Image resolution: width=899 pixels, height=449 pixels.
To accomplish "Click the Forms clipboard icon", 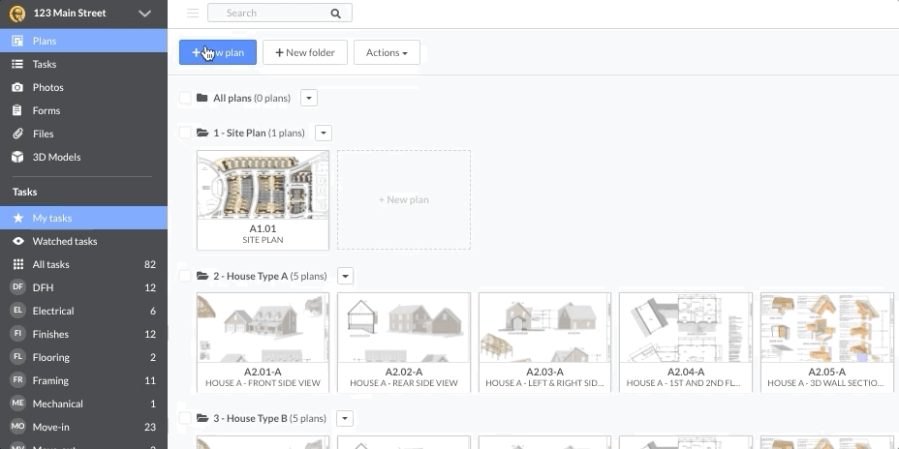I will (x=17, y=110).
